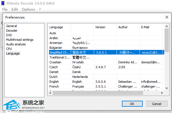Click the vertical scrollbar thumb
The image size is (172, 113).
pos(167,41)
